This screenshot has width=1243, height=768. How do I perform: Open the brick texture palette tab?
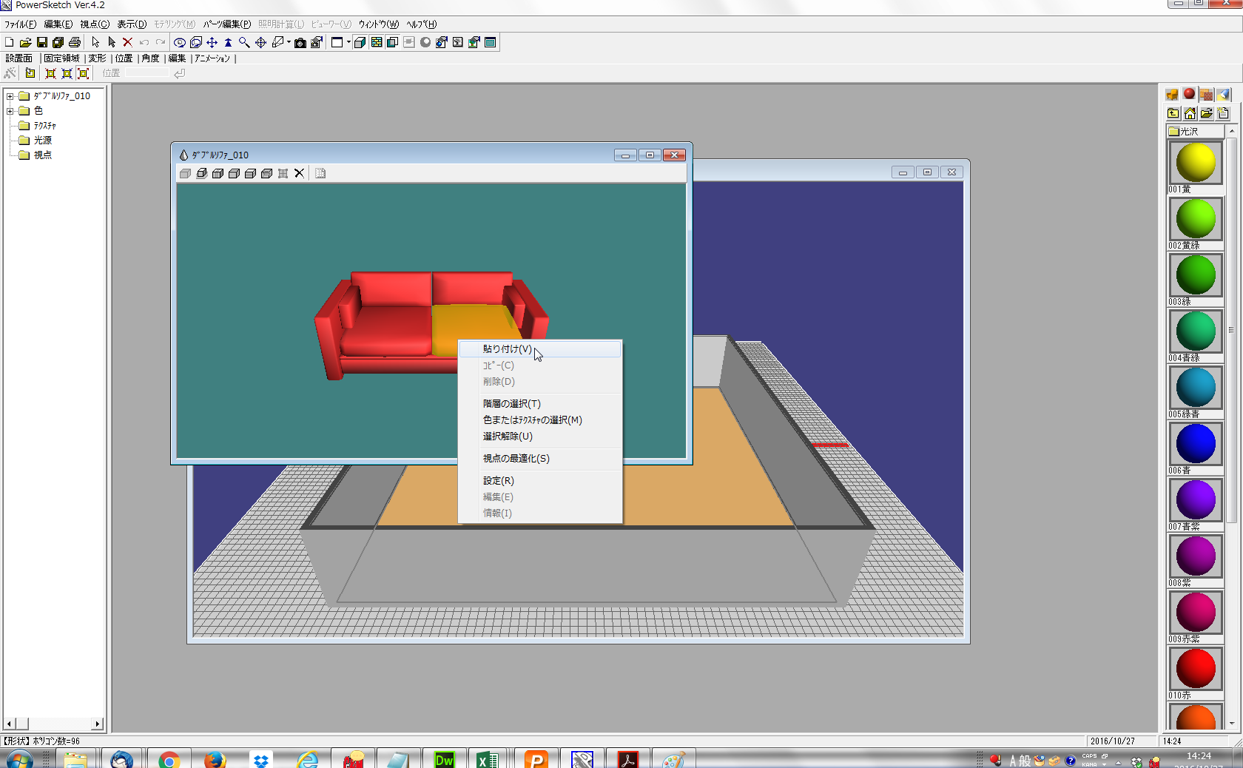pyautogui.click(x=1206, y=95)
